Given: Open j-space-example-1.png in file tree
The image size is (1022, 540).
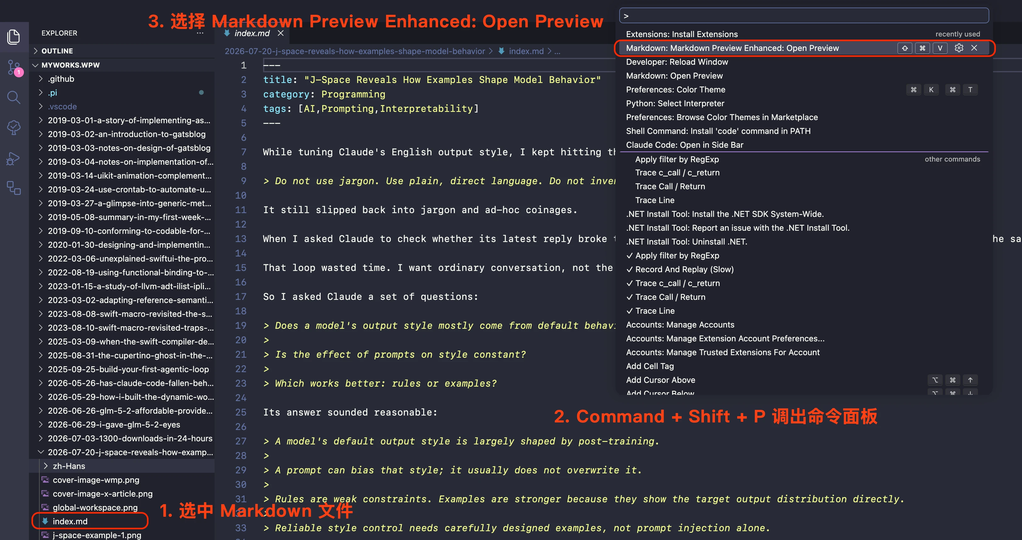Looking at the screenshot, I should click(x=122, y=535).
